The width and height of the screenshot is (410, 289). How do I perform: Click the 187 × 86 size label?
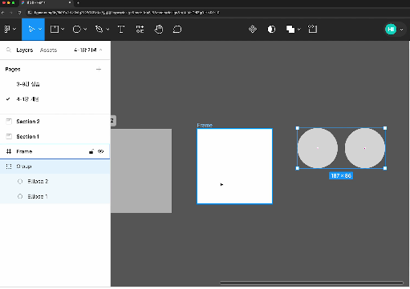(341, 176)
